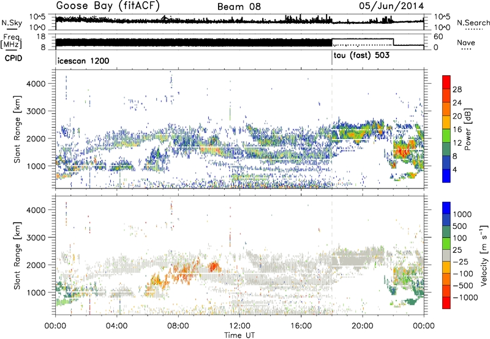Image resolution: width=490 pixels, height=339 pixels.
Task: Click the red high-power patch near 23:00 UT
Action: 402,152
